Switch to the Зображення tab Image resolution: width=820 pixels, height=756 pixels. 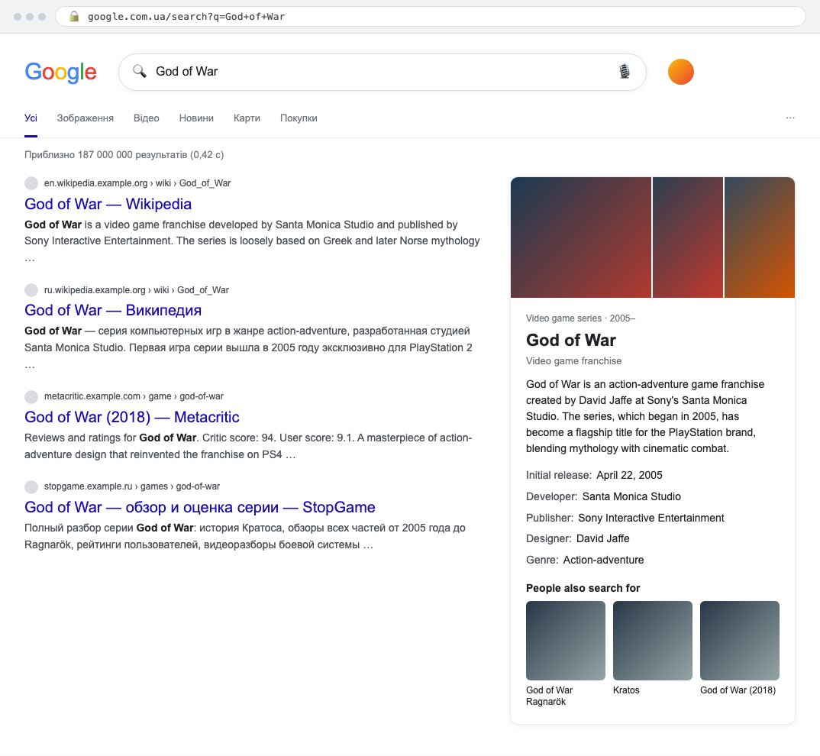(86, 118)
